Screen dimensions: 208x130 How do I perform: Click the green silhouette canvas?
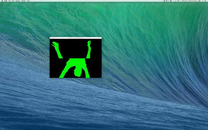76,58
